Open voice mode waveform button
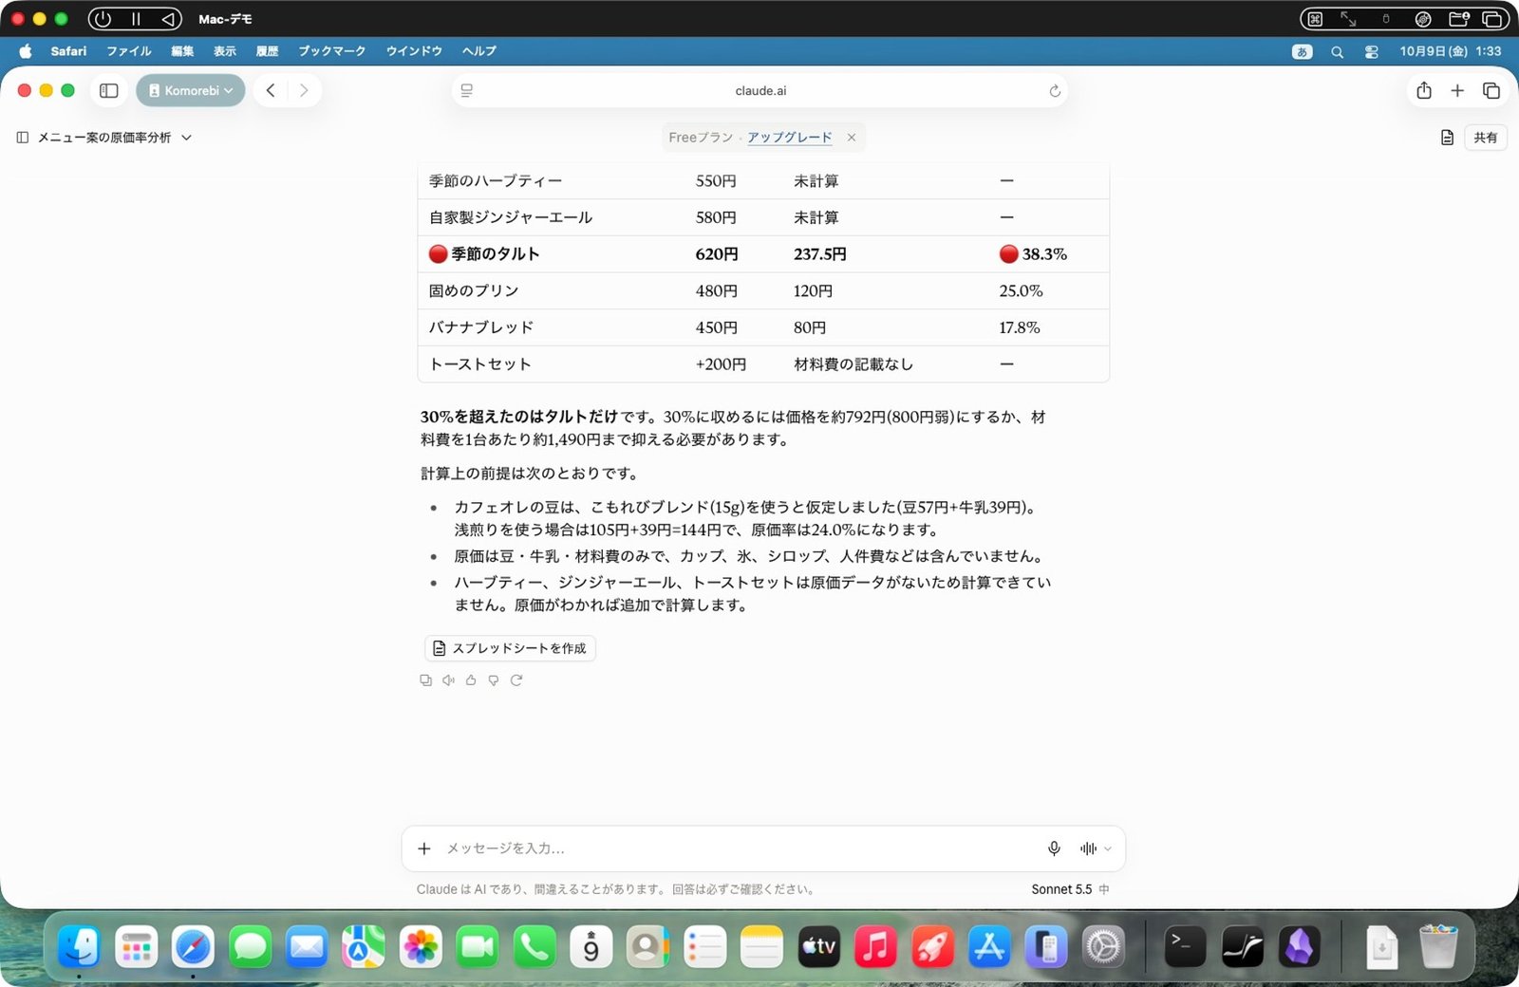 [x=1088, y=848]
